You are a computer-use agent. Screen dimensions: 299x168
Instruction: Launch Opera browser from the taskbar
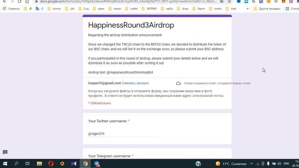click(51, 164)
